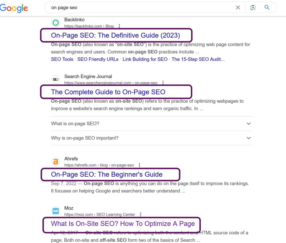Click the Google logo
286x243 pixels.
(x=14, y=8)
